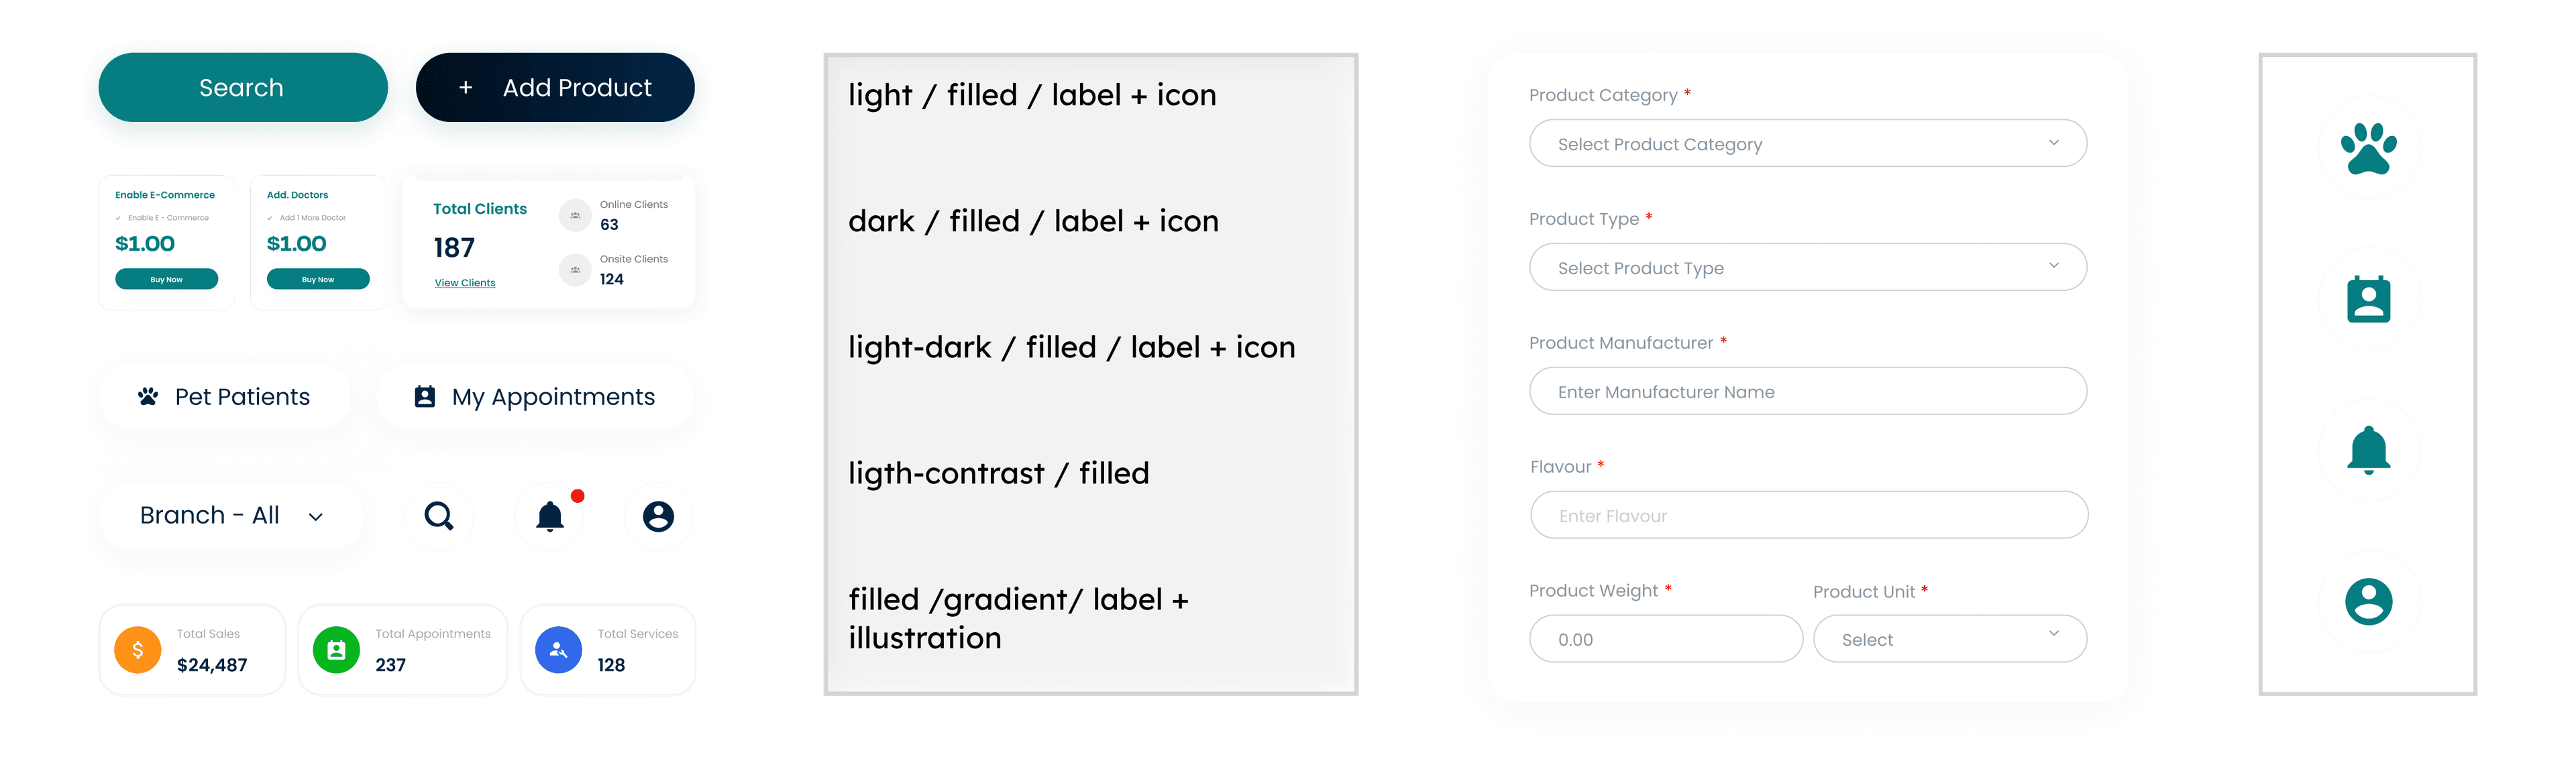
Task: Open the small user account icon
Action: 658,516
